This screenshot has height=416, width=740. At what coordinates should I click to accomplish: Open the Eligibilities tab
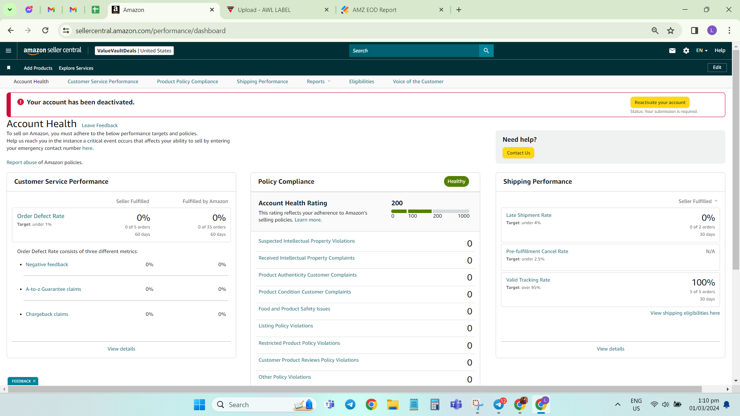(x=362, y=81)
